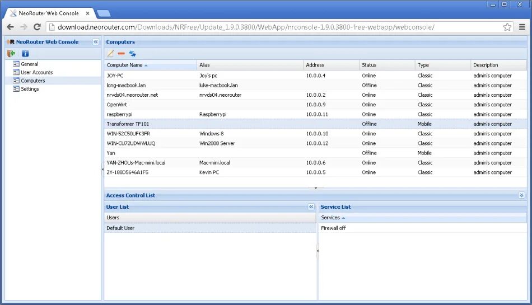The height and width of the screenshot is (305, 532).
Task: Select the WIN-CU72UDWWLUQ computer row
Action: 315,143
